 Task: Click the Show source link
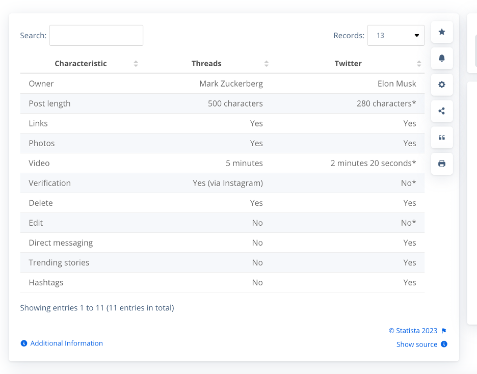(x=417, y=344)
